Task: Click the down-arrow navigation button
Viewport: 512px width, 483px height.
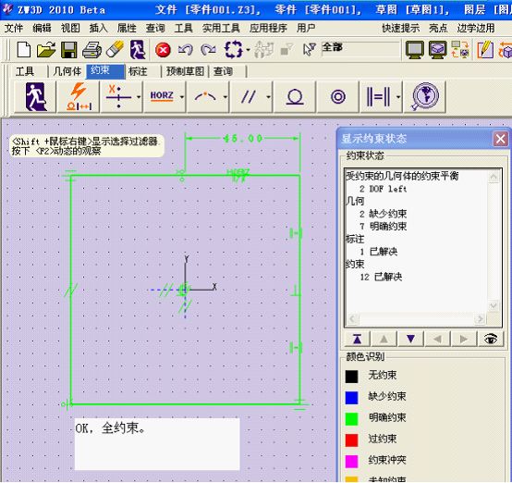Action: point(410,339)
